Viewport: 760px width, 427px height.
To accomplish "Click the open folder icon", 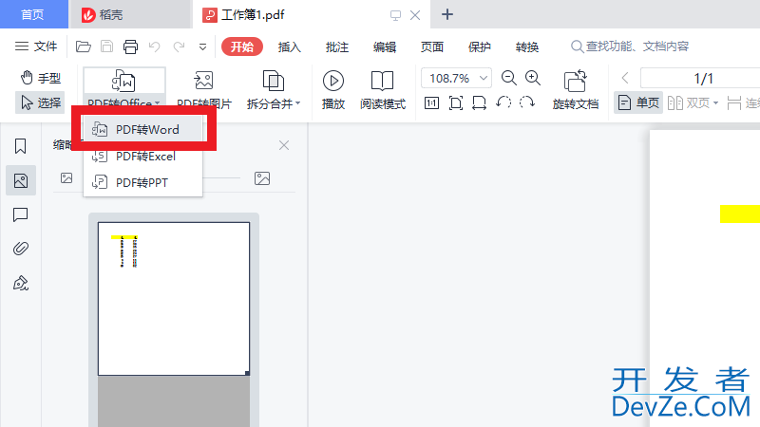I will point(84,46).
